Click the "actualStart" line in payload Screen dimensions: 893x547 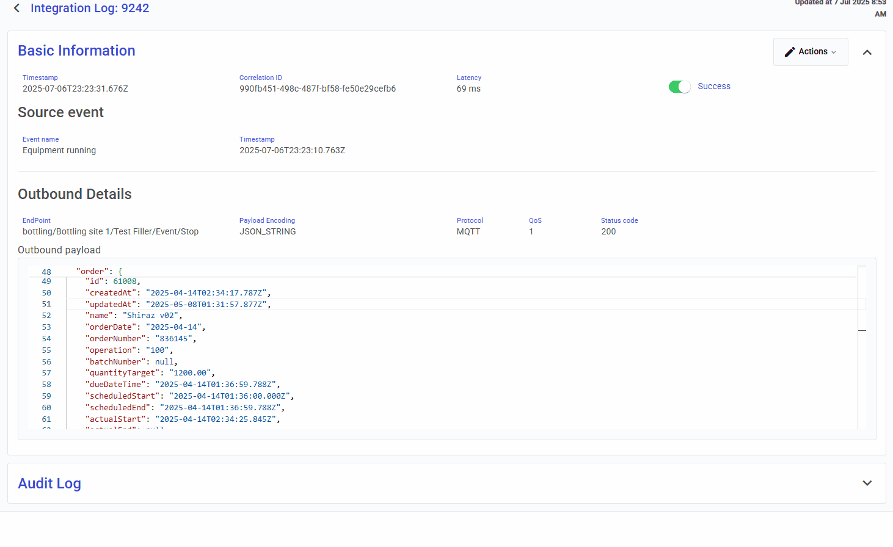(182, 419)
